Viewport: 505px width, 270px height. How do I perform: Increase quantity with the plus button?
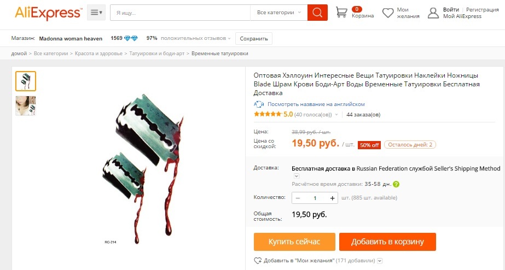click(332, 198)
